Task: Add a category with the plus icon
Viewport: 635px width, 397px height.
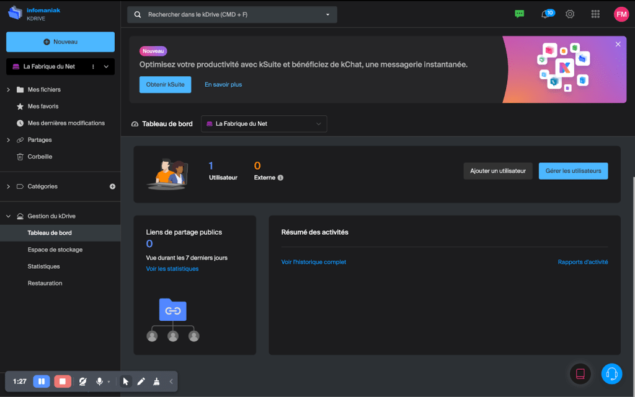Action: [x=112, y=186]
